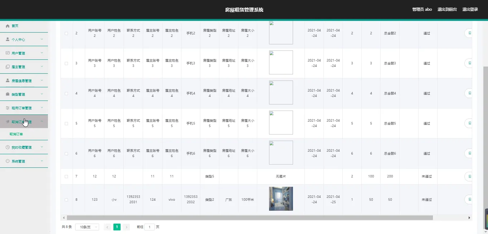Expand the 租用订单管理 menu chevron
Viewport: 488px width, 234px height.
[42, 107]
